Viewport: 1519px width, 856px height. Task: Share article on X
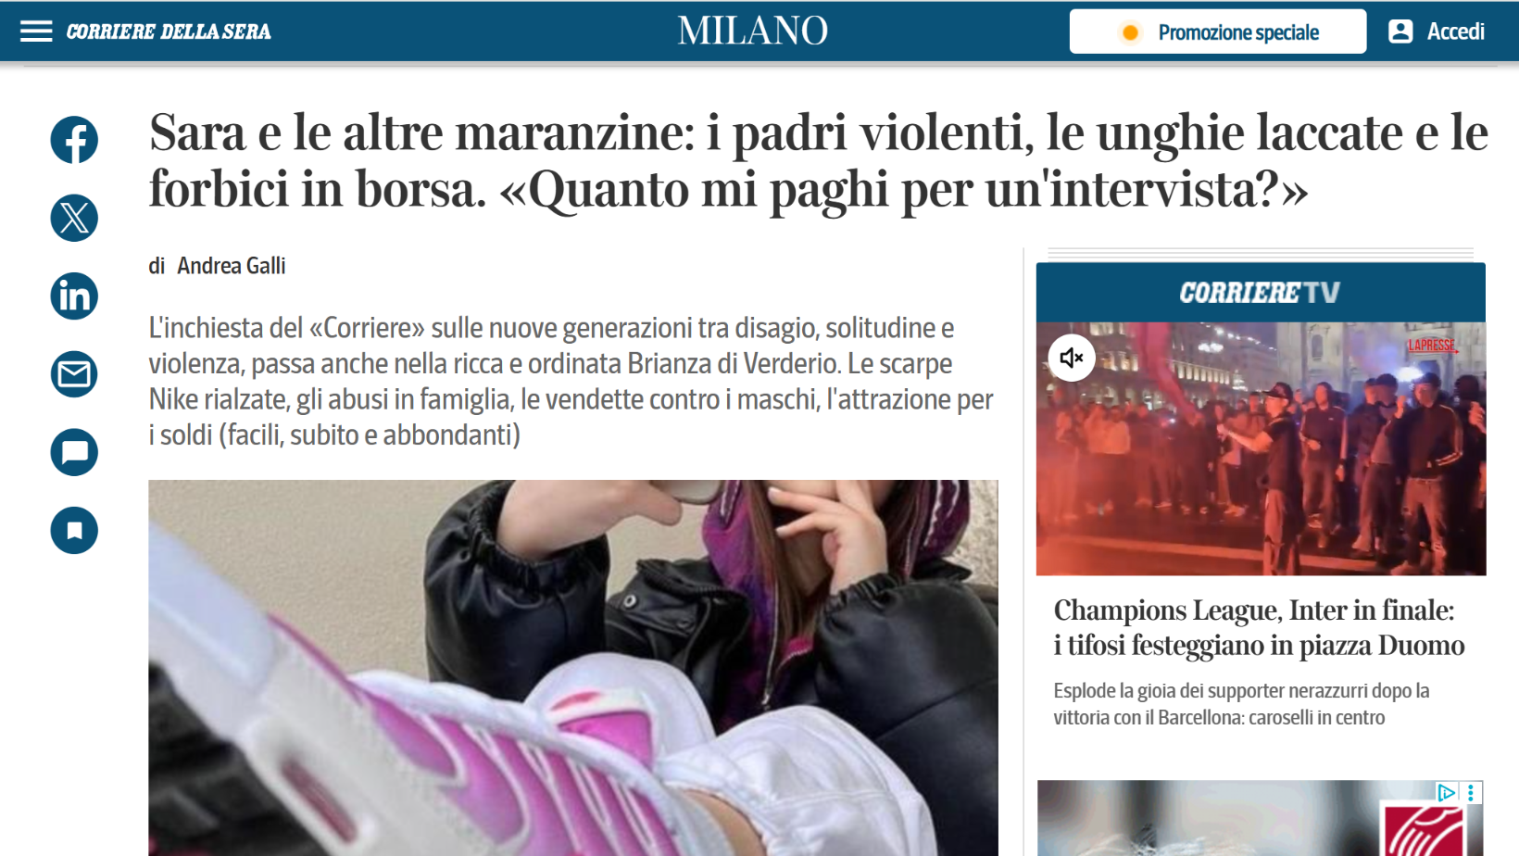[74, 218]
